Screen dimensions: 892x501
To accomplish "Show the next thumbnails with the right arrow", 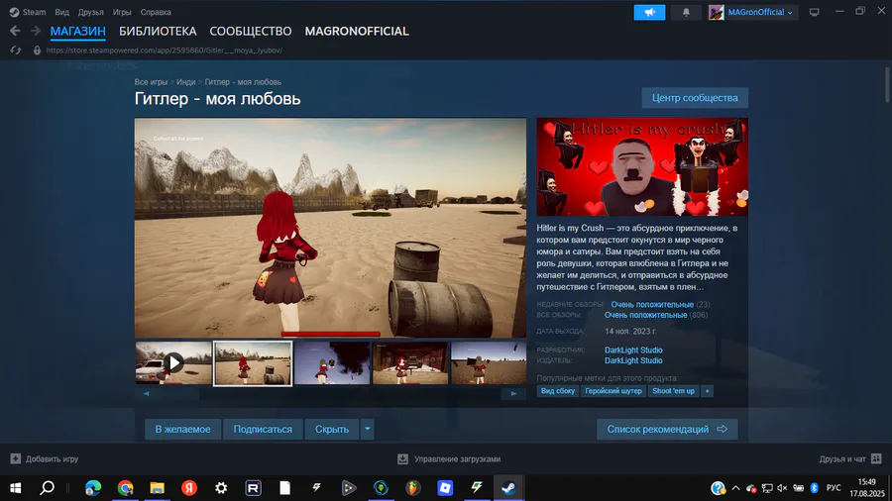I will tap(513, 393).
